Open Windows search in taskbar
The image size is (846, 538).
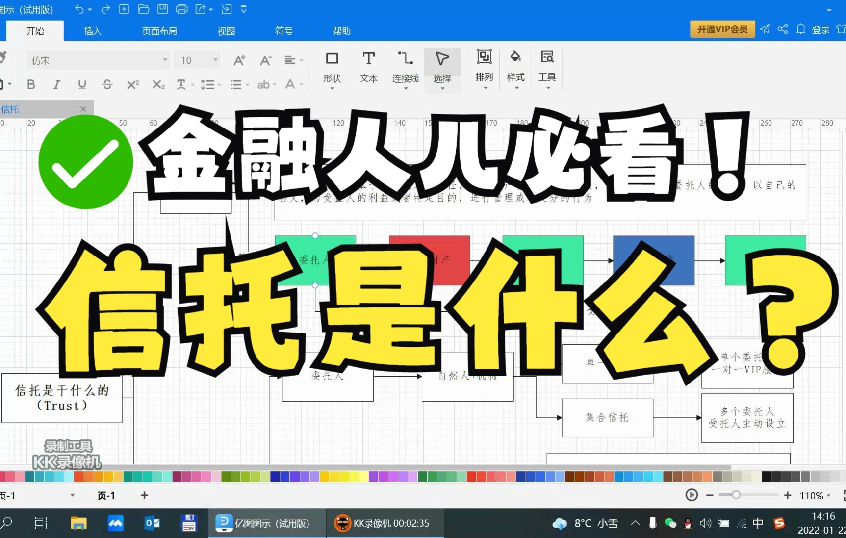(x=7, y=523)
